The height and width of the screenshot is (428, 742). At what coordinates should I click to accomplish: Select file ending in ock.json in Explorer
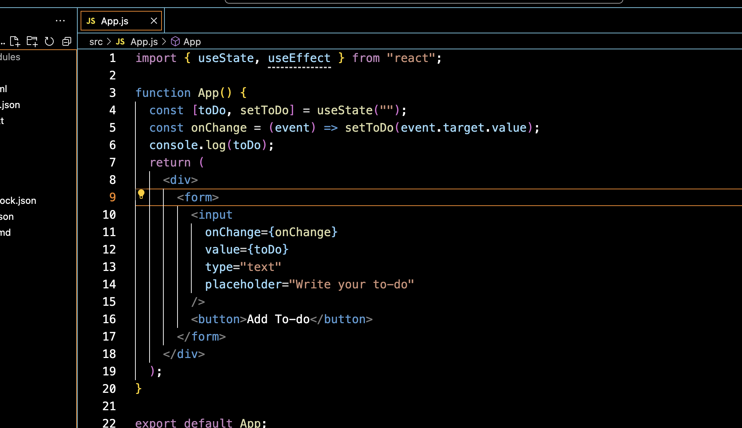(18, 201)
